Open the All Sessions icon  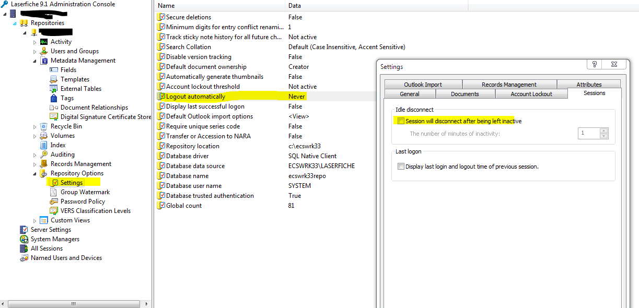[x=24, y=248]
